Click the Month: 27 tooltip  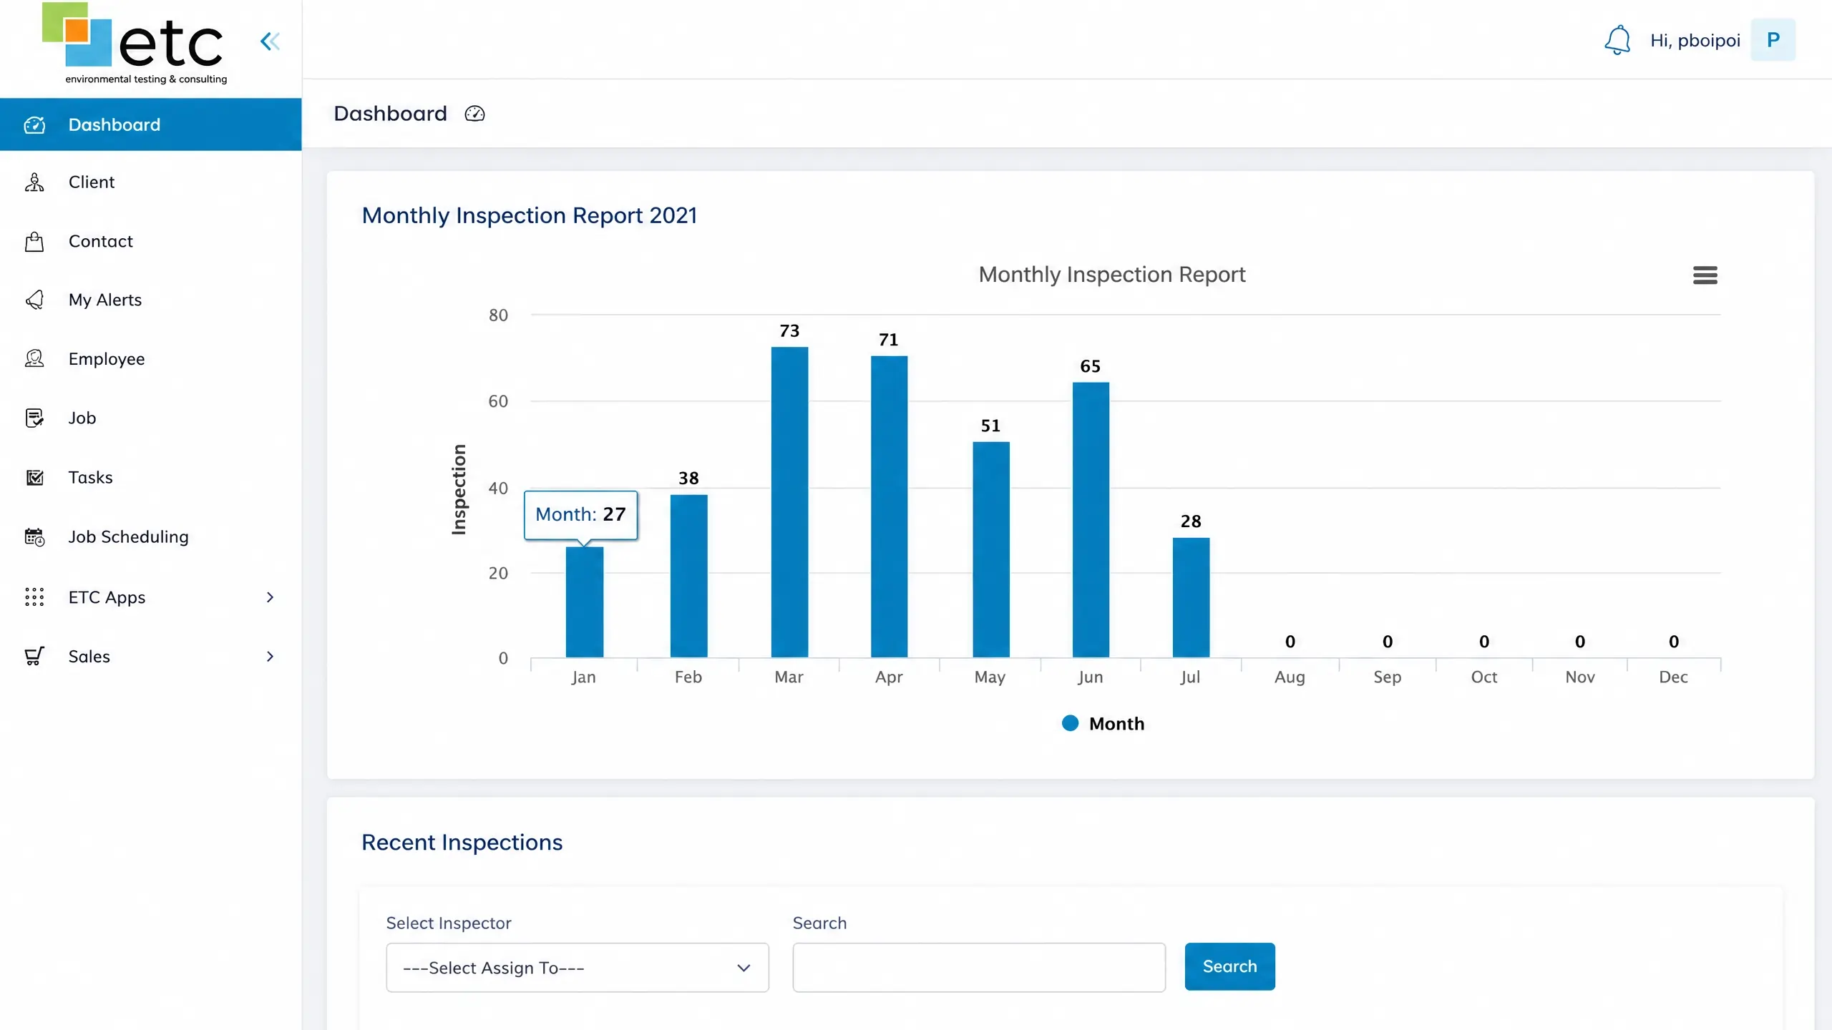coord(580,514)
